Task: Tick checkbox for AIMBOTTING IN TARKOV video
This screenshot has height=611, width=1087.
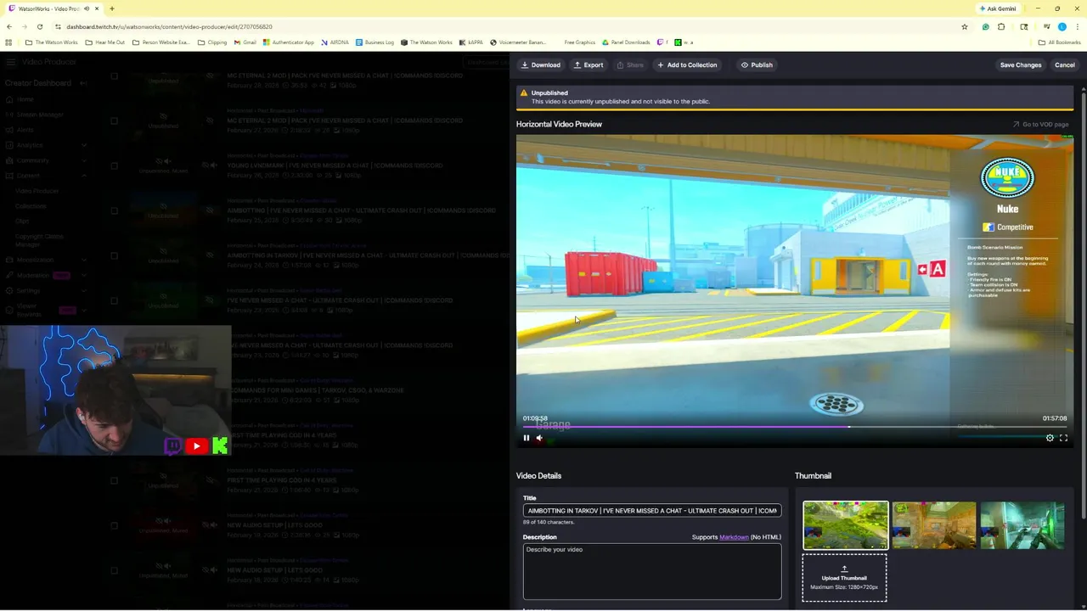Action: point(114,255)
